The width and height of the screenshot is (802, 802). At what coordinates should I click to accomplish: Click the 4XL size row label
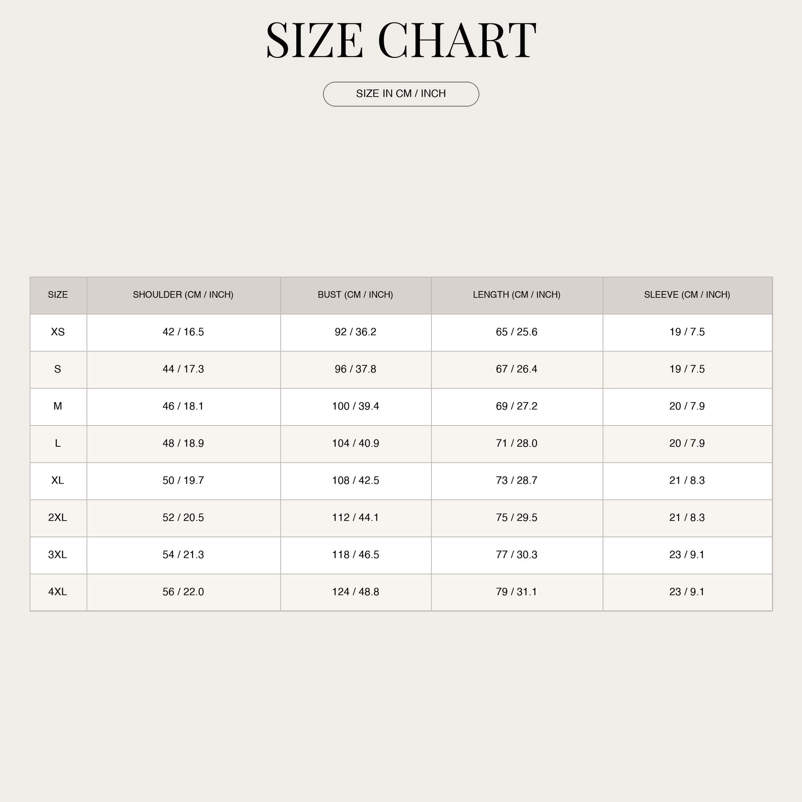pyautogui.click(x=58, y=592)
